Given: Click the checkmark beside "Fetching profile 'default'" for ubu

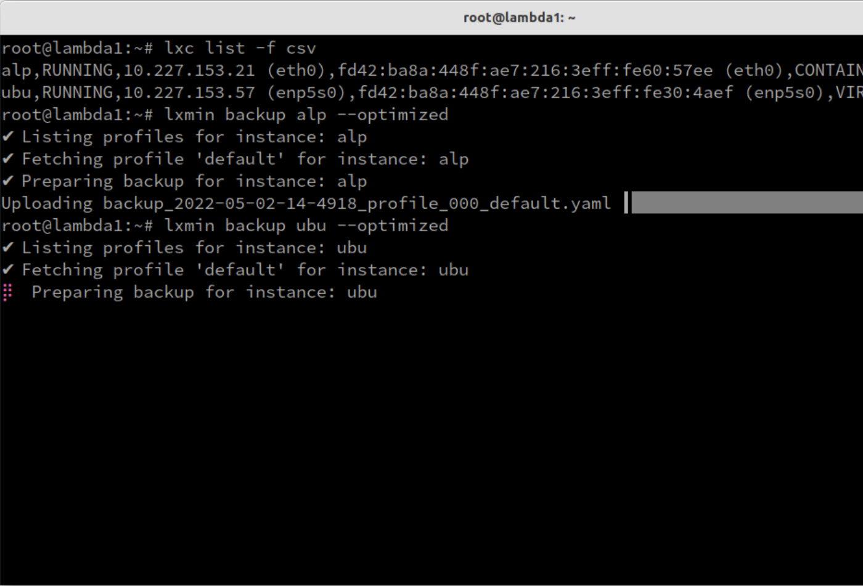Looking at the screenshot, I should click(7, 270).
